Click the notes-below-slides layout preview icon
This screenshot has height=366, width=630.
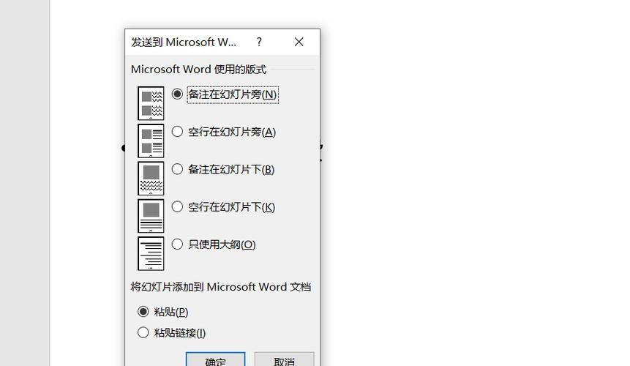coord(151,179)
